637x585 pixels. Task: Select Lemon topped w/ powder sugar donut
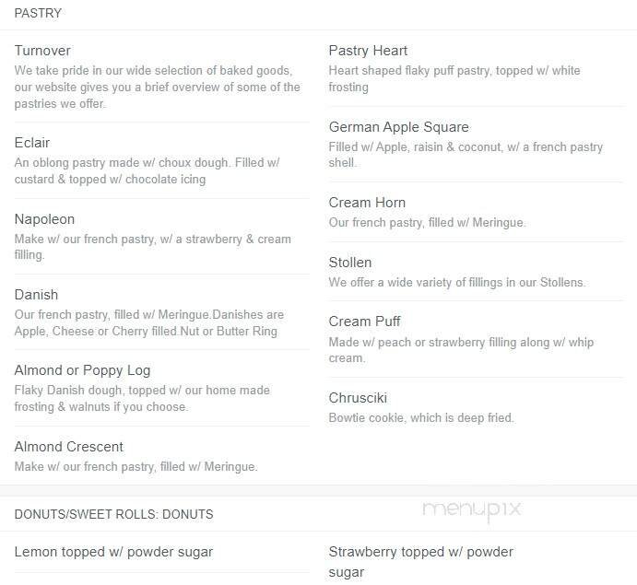click(113, 552)
